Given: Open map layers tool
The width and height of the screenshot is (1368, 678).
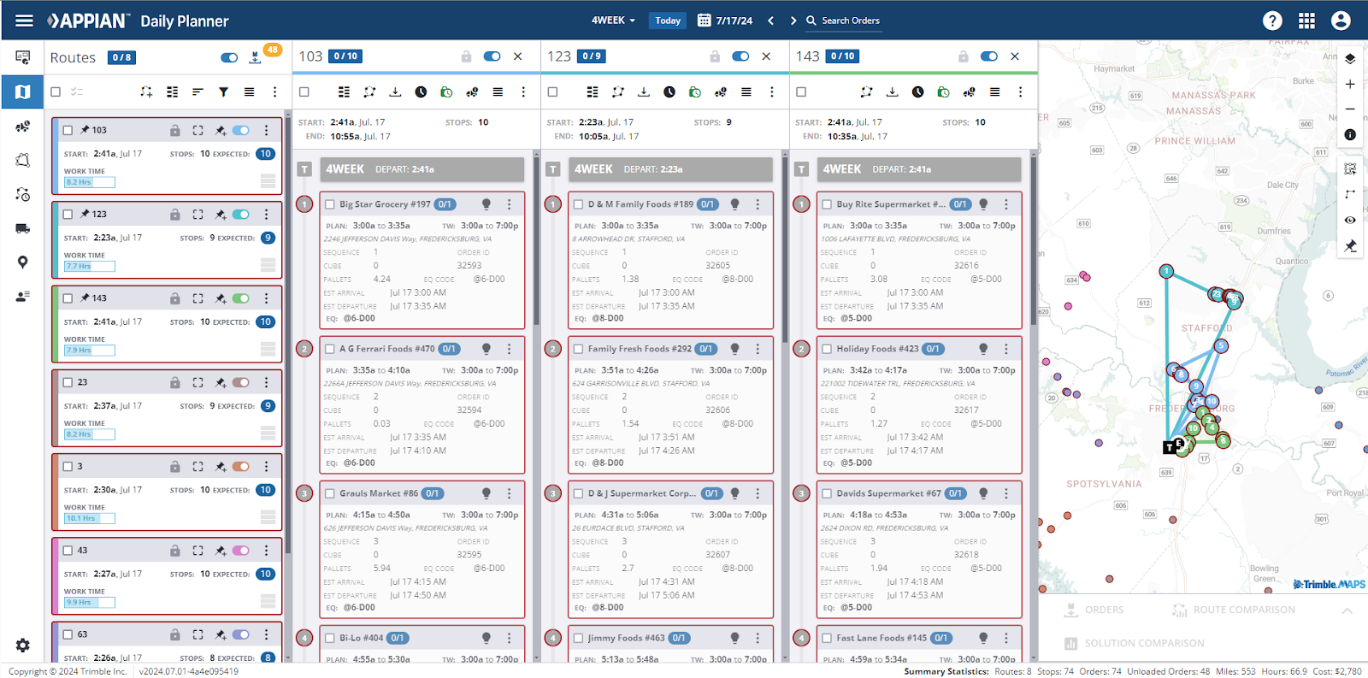Looking at the screenshot, I should pos(1350,59).
